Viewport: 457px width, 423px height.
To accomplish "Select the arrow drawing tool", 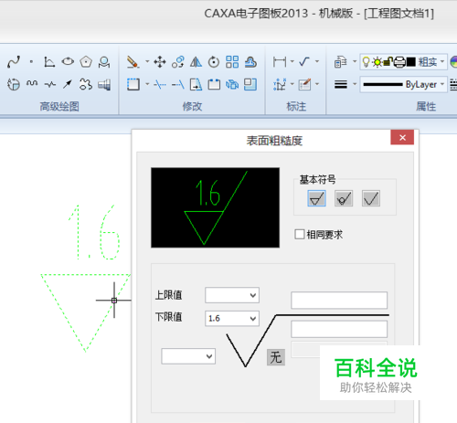I will [x=68, y=84].
